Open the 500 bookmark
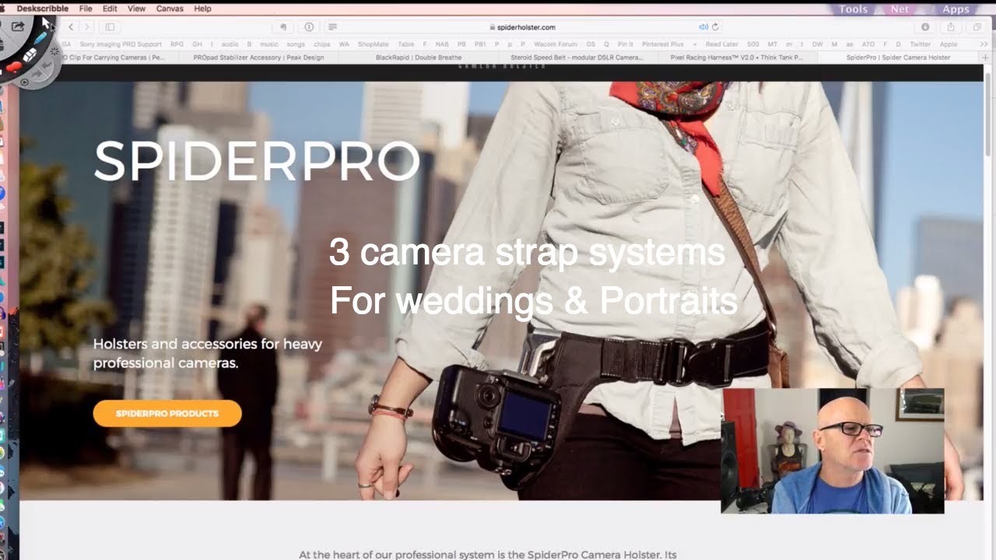The image size is (996, 560). [x=752, y=44]
